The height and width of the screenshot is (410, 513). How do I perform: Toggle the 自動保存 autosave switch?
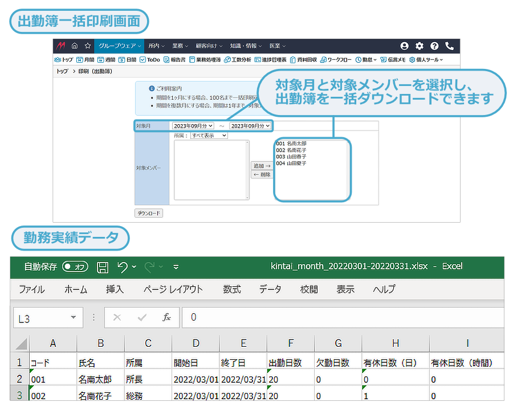pyautogui.click(x=75, y=266)
